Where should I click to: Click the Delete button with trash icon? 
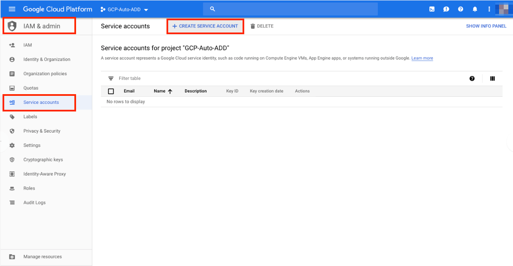pyautogui.click(x=262, y=26)
